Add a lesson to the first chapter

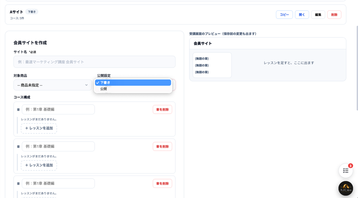click(x=39, y=128)
